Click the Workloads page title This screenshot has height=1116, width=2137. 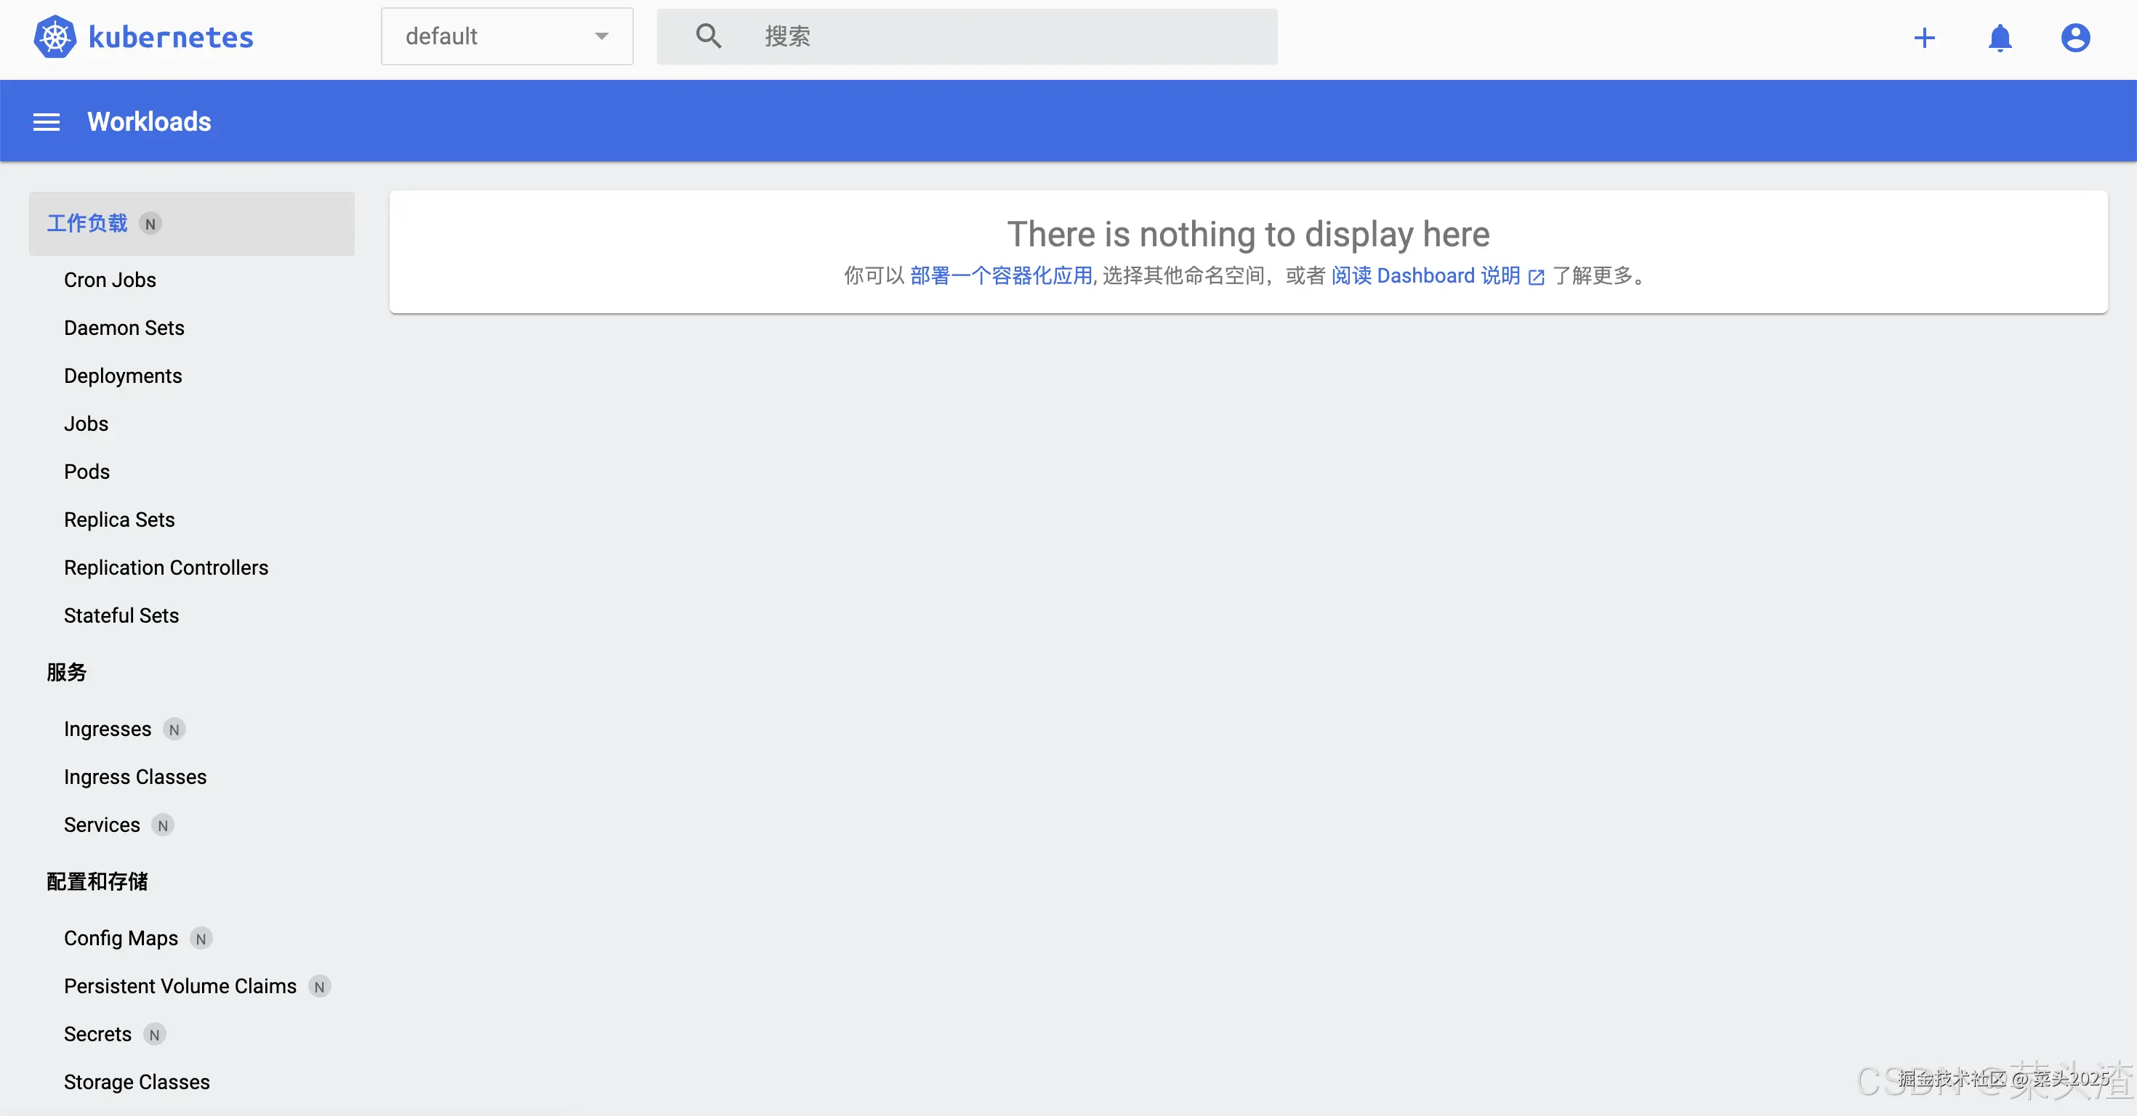149,122
